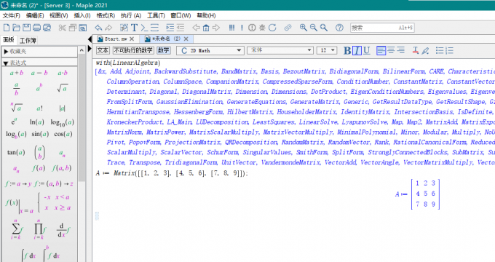This screenshot has height=262, width=495.
Task: Switch to the 工作簿 sidebar tab
Action: [x=28, y=41]
